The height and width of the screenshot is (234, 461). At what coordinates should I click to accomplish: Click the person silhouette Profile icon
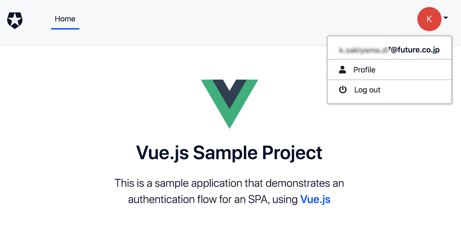tap(342, 70)
